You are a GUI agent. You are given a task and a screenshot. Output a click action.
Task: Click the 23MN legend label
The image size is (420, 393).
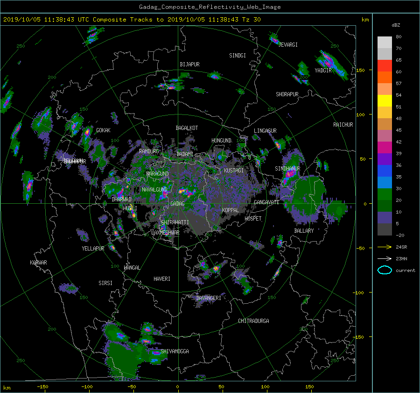coord(401,258)
